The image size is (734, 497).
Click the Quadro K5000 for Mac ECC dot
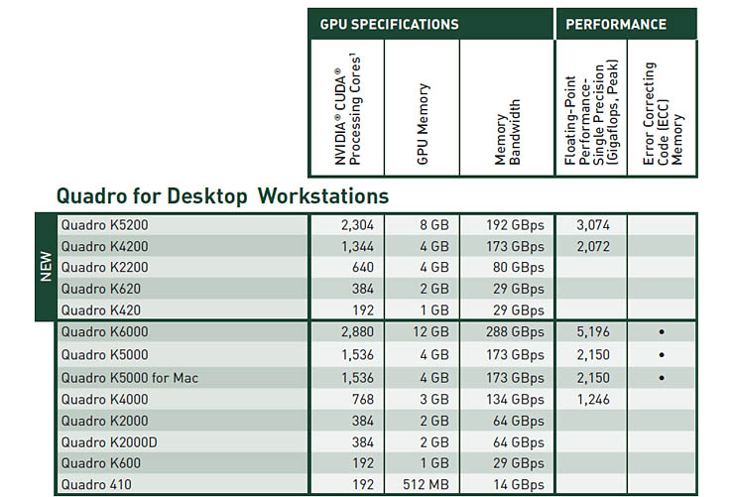(662, 378)
